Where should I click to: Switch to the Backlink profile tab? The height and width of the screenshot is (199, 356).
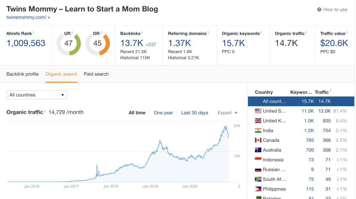[22, 74]
